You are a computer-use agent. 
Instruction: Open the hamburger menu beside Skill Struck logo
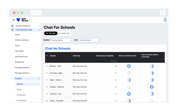(x=14, y=20)
